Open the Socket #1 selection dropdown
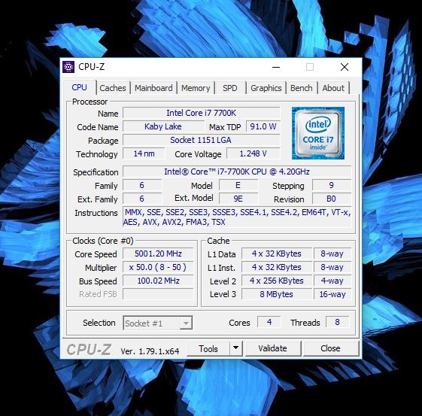This screenshot has height=416, width=422. [x=158, y=323]
